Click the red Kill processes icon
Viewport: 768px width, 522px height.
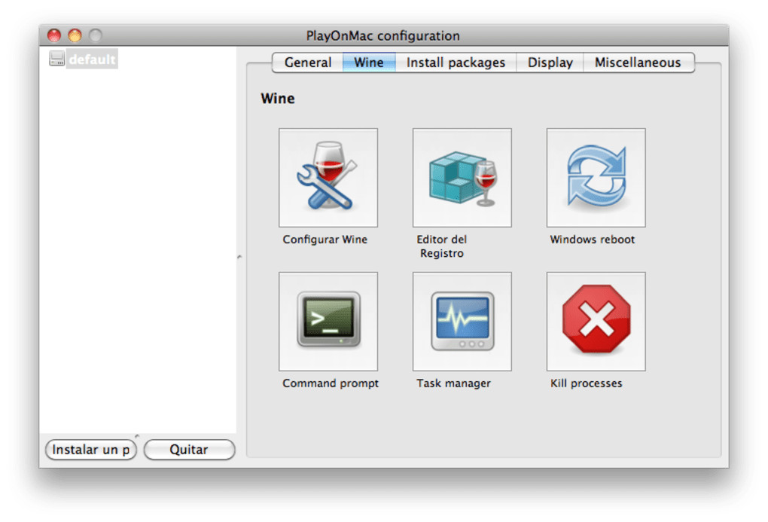click(596, 322)
